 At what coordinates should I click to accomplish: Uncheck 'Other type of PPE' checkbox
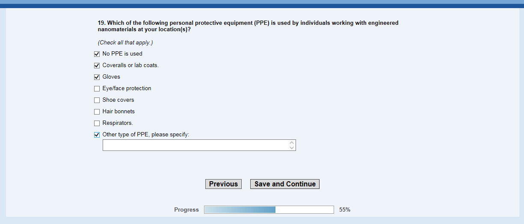pyautogui.click(x=97, y=135)
